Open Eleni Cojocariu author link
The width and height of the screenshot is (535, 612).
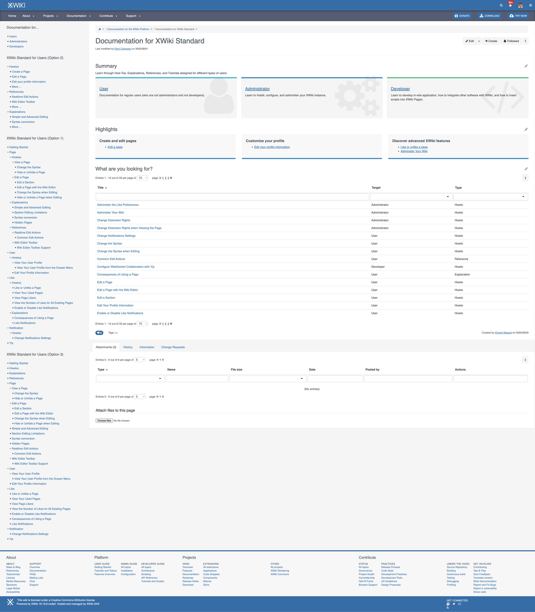click(123, 49)
